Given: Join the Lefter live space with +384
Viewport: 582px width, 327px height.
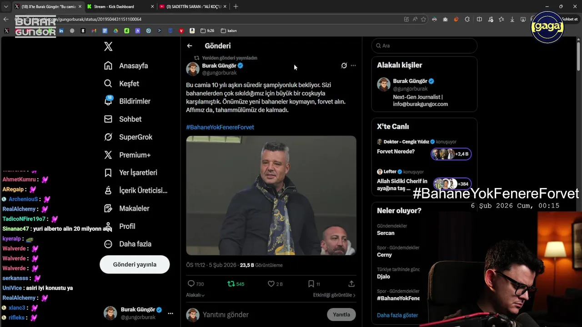Looking at the screenshot, I should [424, 178].
